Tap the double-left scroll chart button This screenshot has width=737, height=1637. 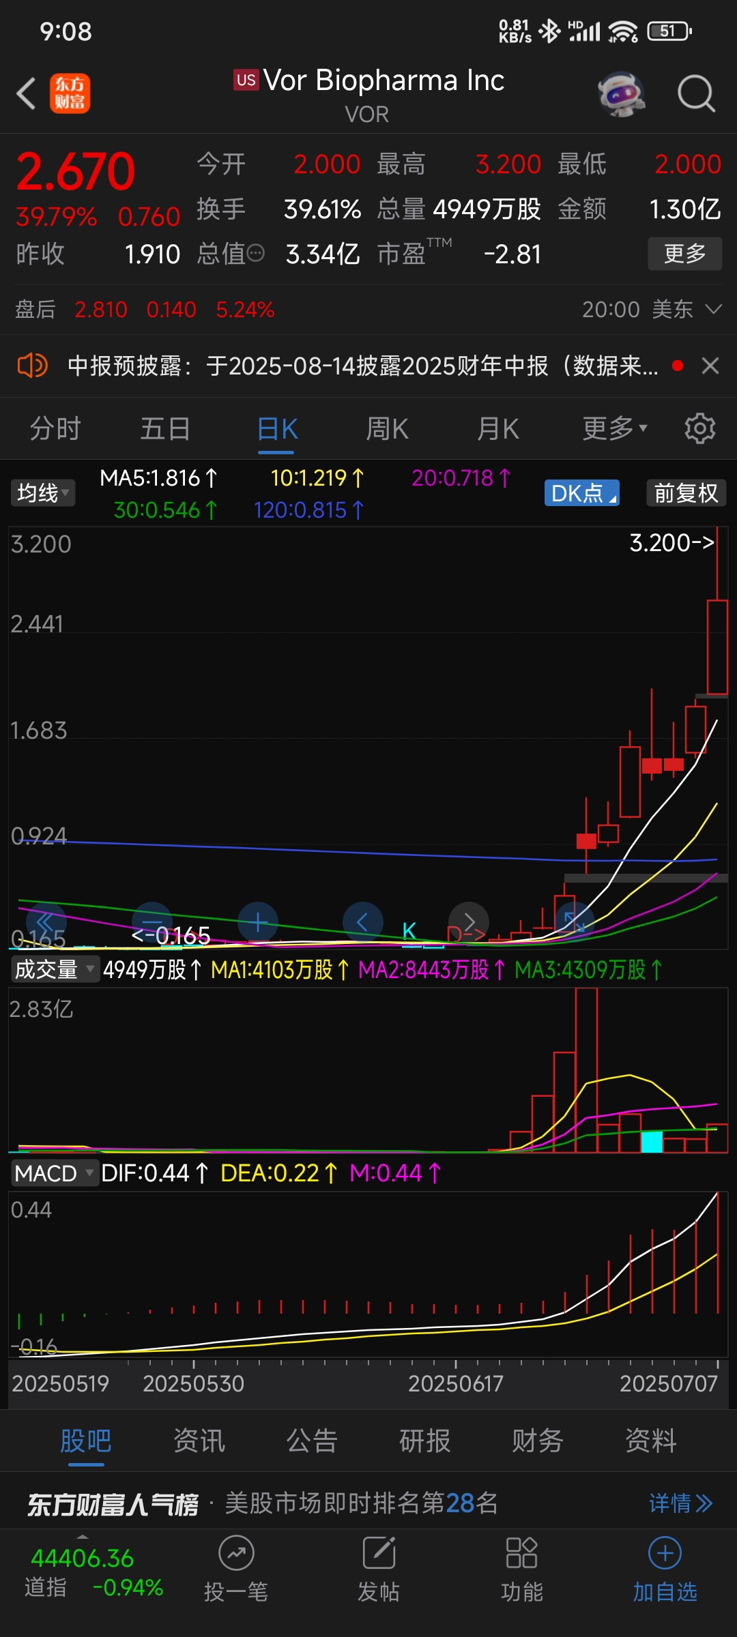[45, 922]
